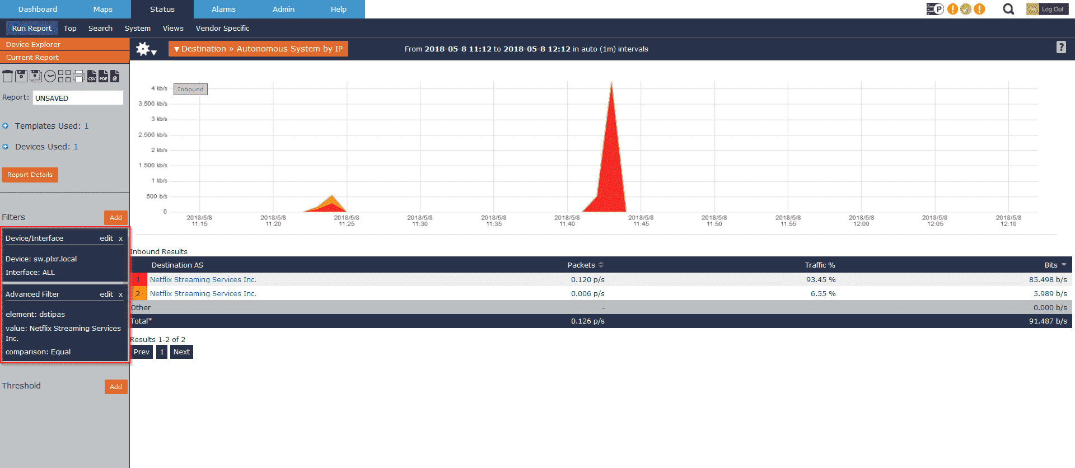The height and width of the screenshot is (468, 1075).
Task: Open first Netflix Streaming Services Inc. row link
Action: [x=203, y=279]
